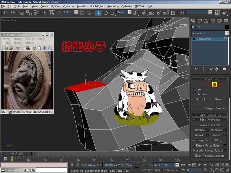Open the MAXScript menu
Image resolution: width=231 pixels, height=173 pixels.
point(140,6)
